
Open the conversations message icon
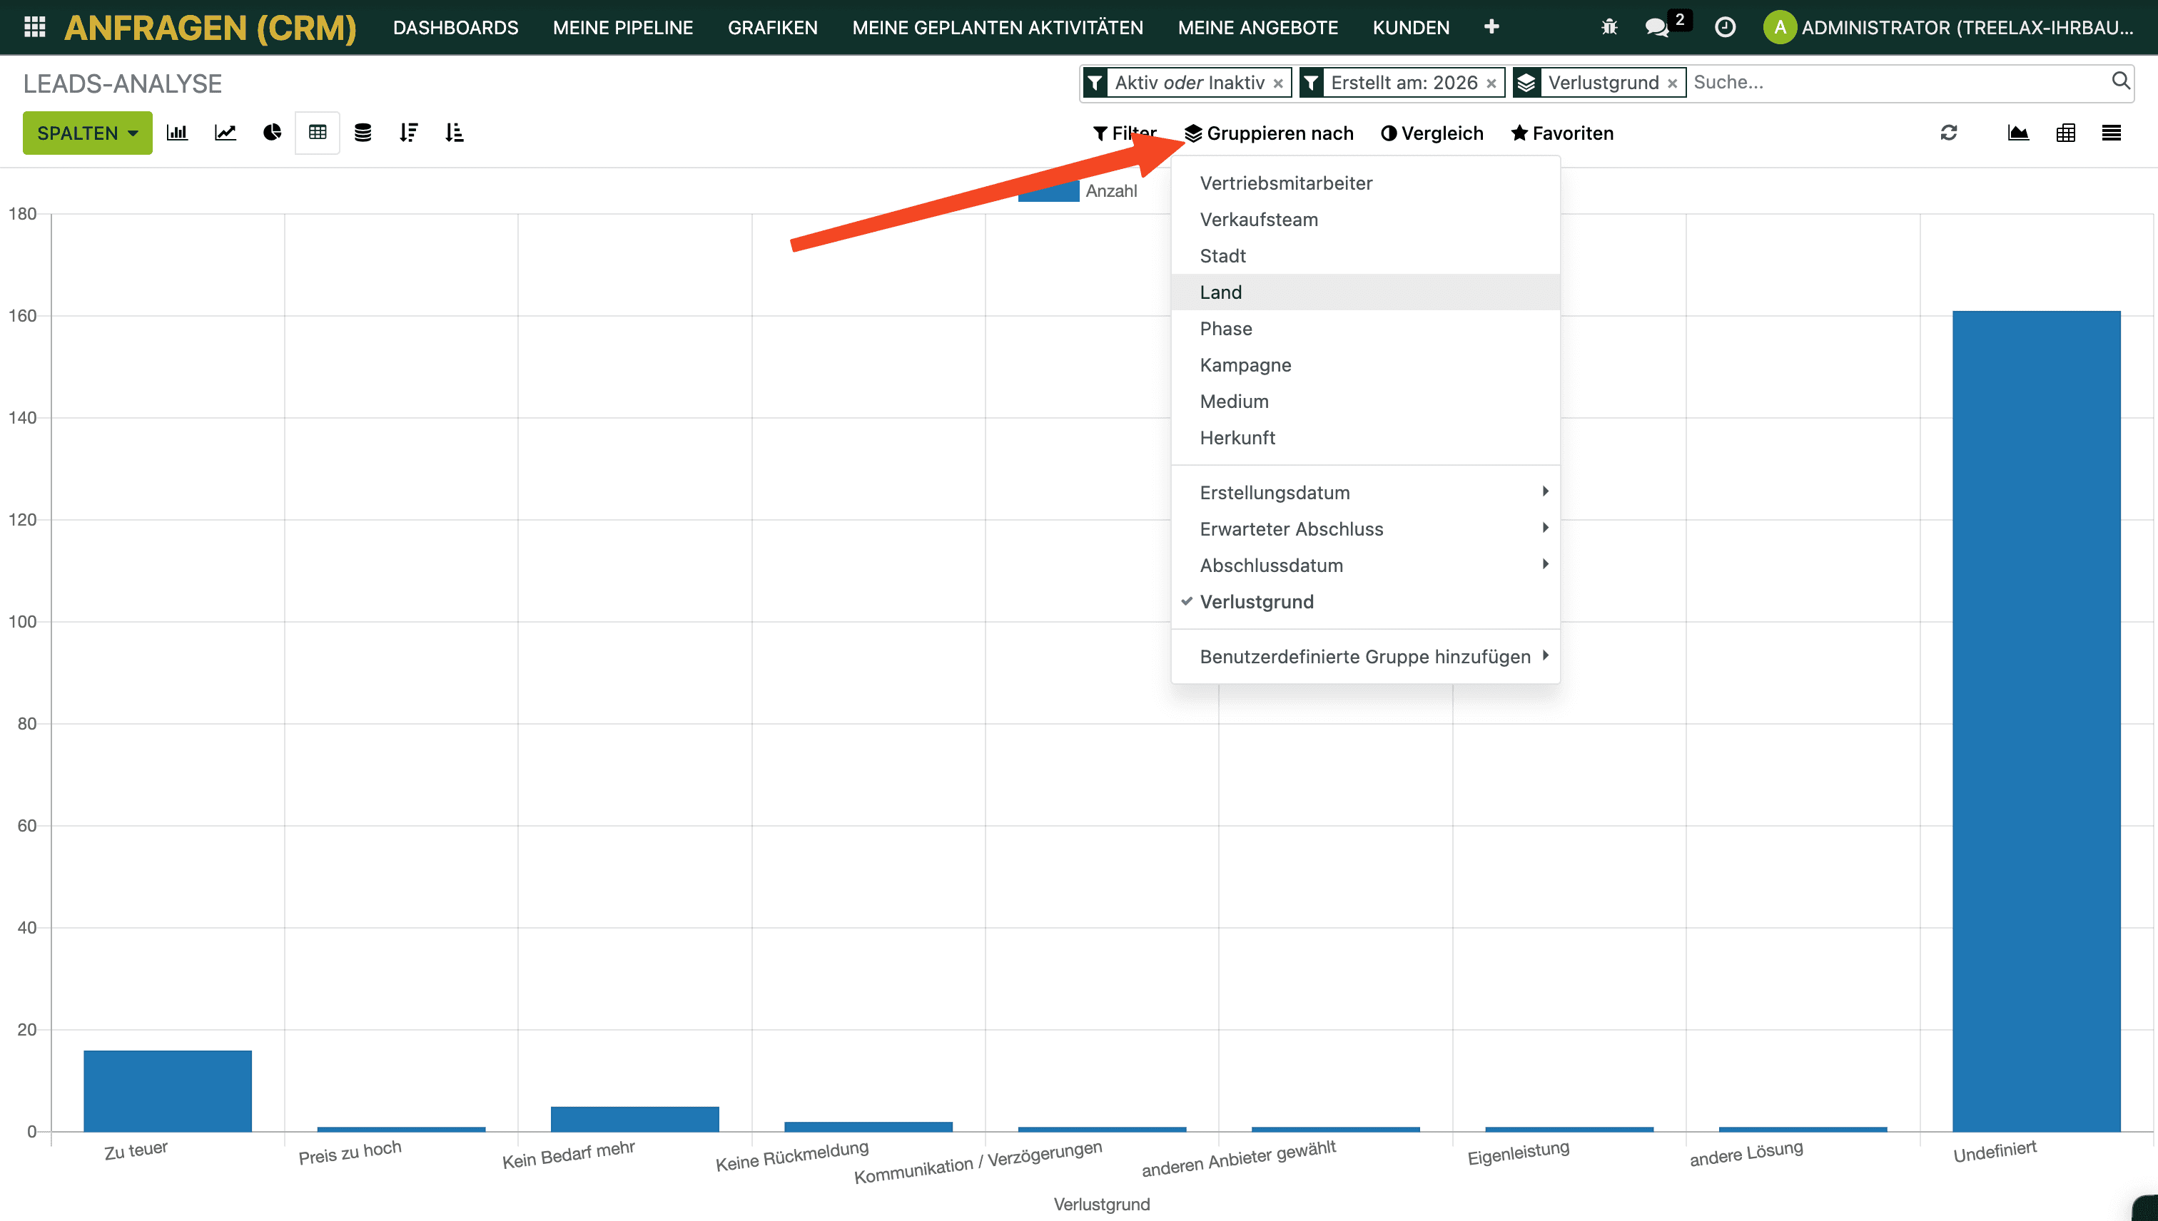tap(1656, 27)
